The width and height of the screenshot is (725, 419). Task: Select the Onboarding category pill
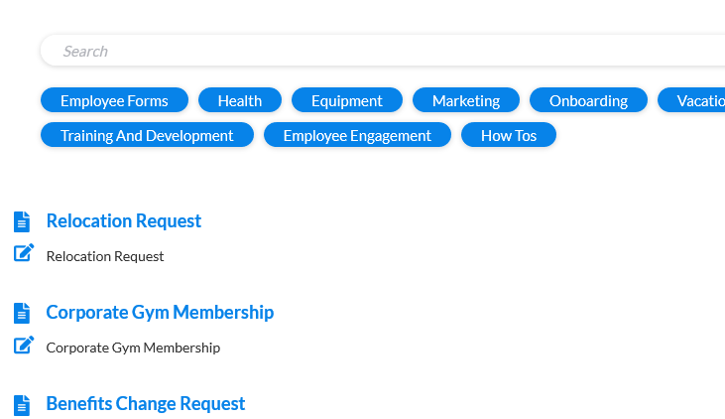point(588,100)
